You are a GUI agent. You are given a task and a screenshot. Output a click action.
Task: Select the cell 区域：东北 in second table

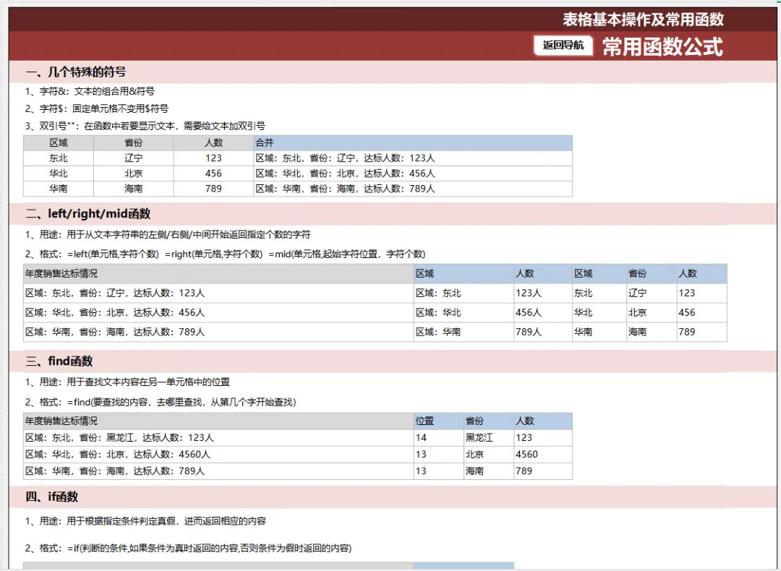tap(464, 293)
